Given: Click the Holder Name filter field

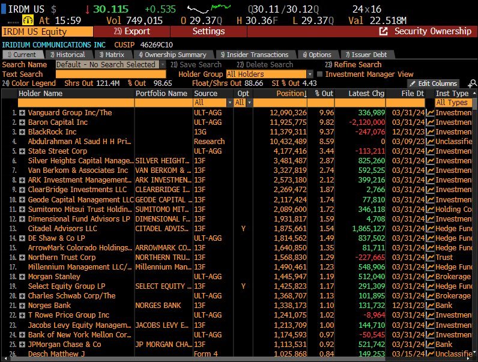Looking at the screenshot, I should click(76, 103).
